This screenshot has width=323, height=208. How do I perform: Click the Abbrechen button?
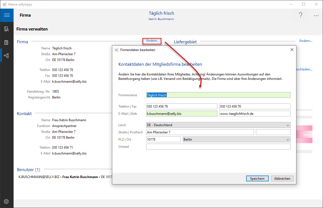[282, 179]
